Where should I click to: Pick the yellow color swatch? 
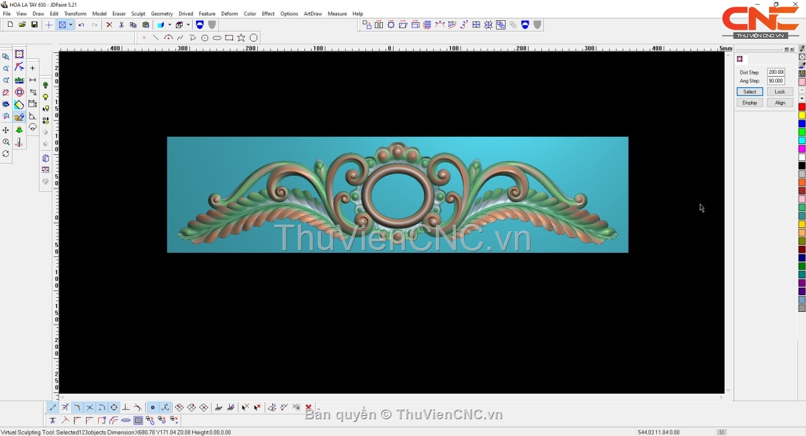pyautogui.click(x=801, y=115)
